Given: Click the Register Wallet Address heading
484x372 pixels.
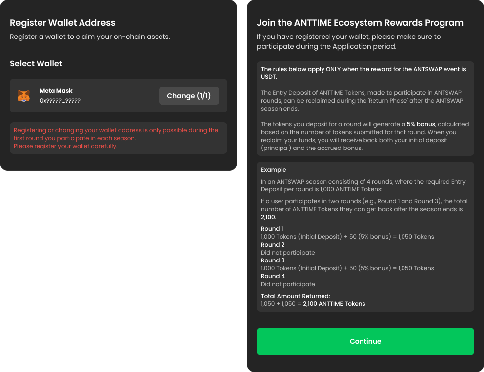Looking at the screenshot, I should (x=62, y=23).
